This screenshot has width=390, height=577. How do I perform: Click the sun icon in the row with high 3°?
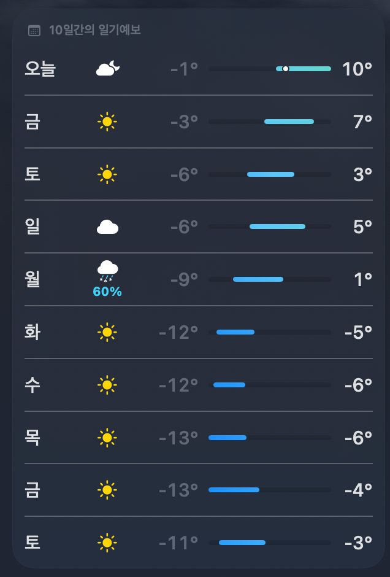(x=107, y=175)
